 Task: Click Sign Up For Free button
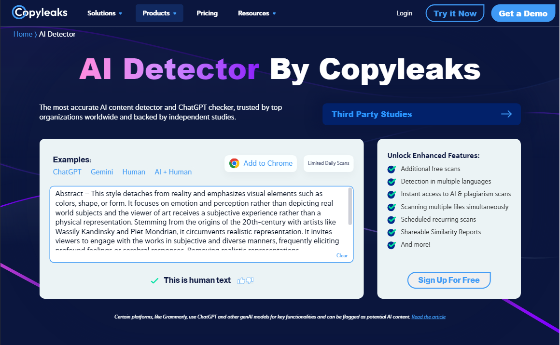pos(449,280)
